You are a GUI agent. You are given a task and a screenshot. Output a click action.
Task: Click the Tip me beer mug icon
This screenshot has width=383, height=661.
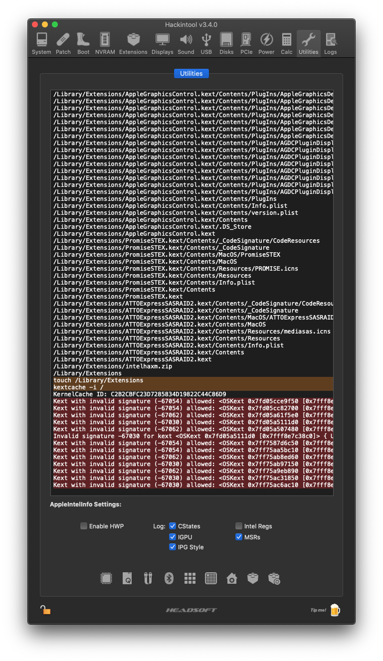pos(335,610)
